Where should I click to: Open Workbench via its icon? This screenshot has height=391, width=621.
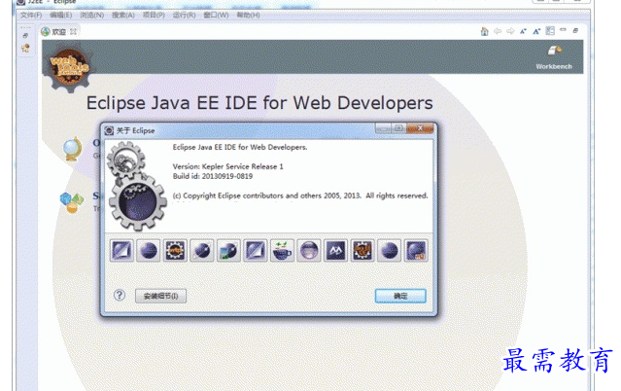[x=555, y=51]
